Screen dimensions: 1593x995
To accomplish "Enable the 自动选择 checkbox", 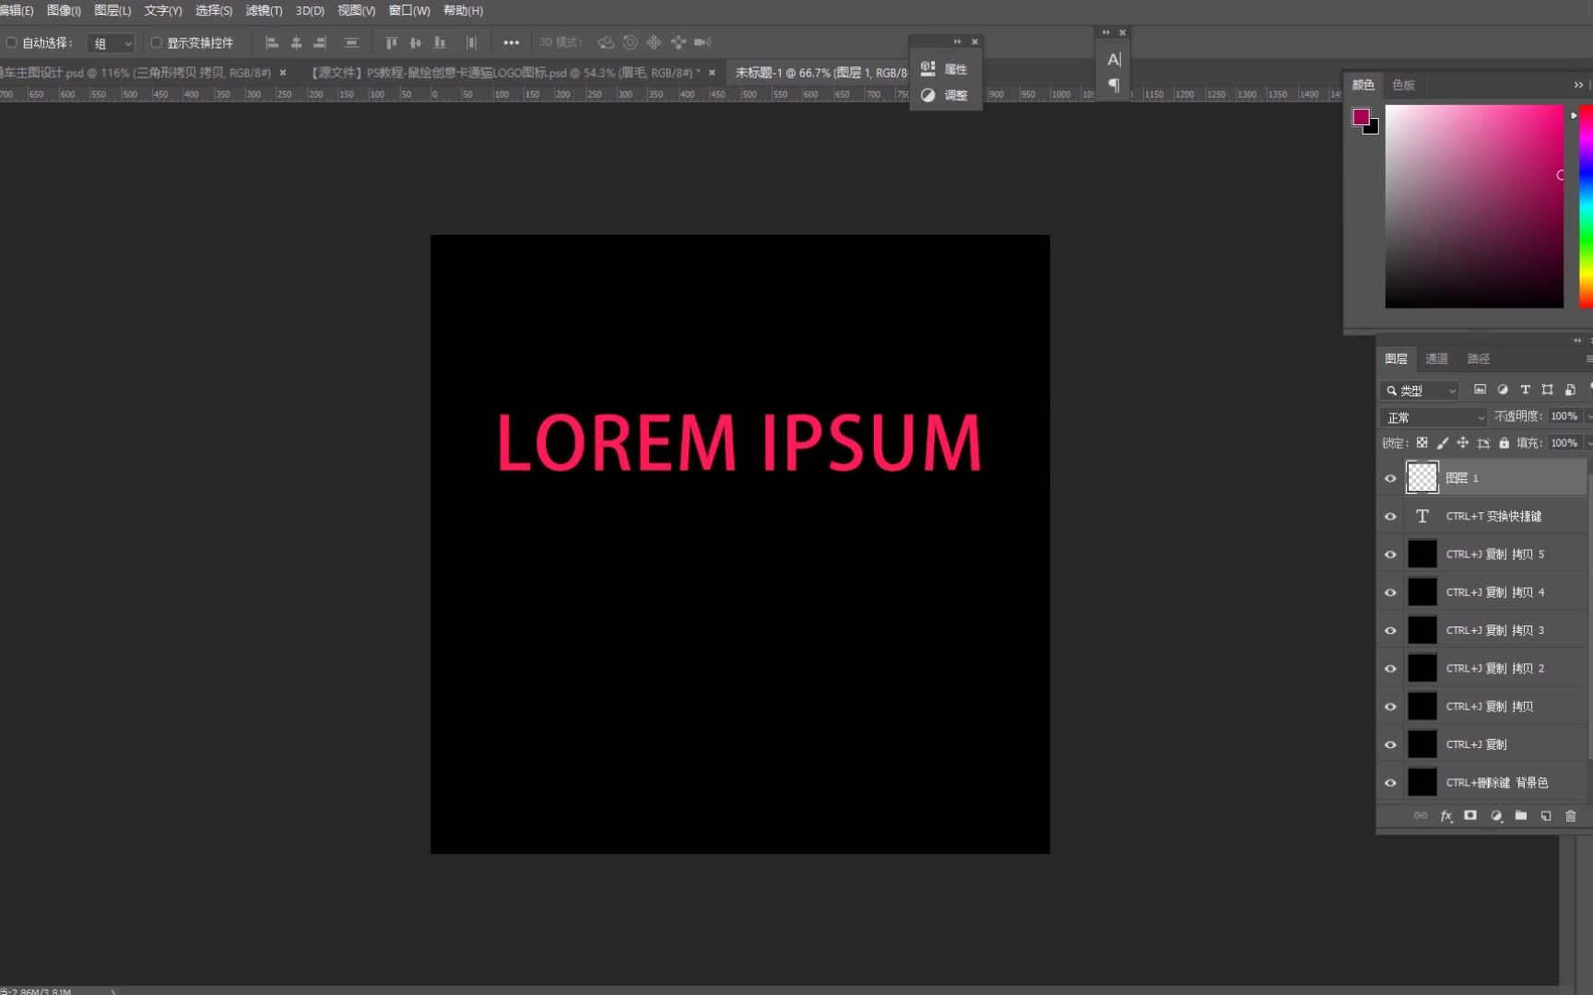I will [x=12, y=42].
